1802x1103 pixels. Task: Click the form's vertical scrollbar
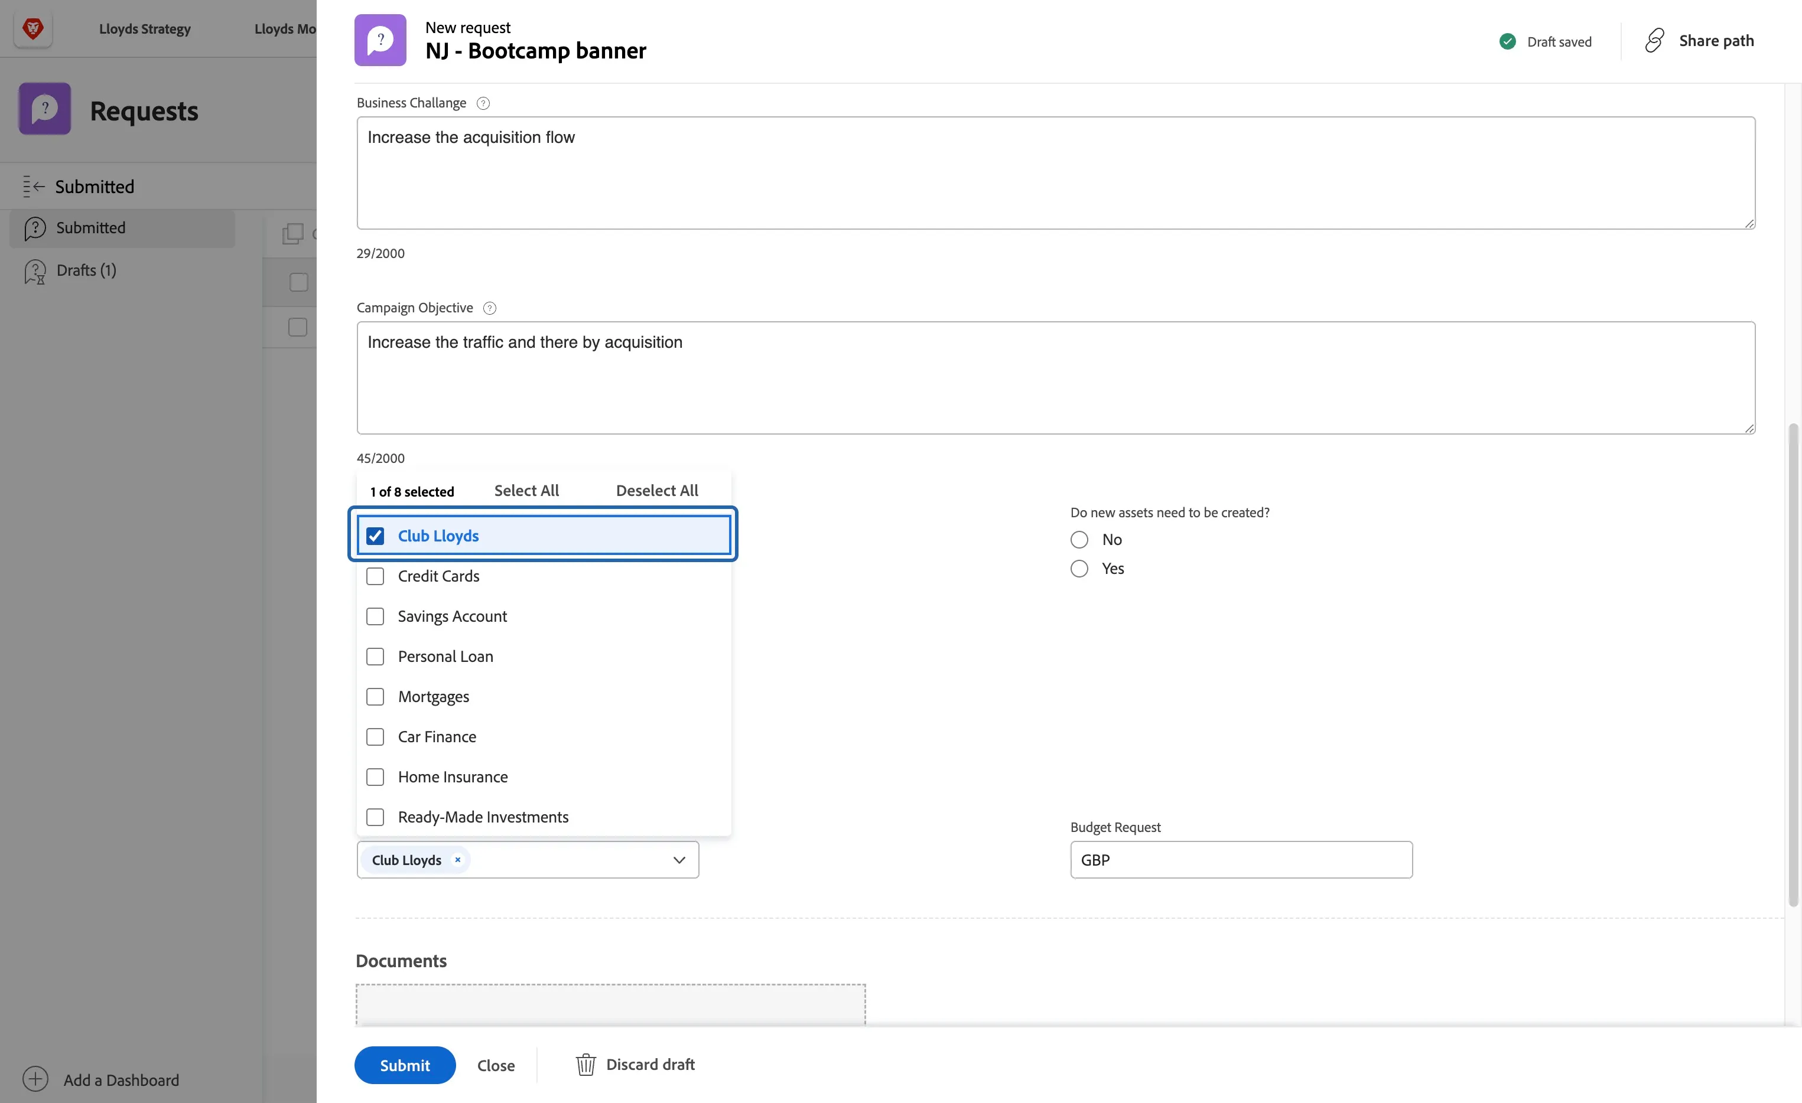coord(1793,664)
